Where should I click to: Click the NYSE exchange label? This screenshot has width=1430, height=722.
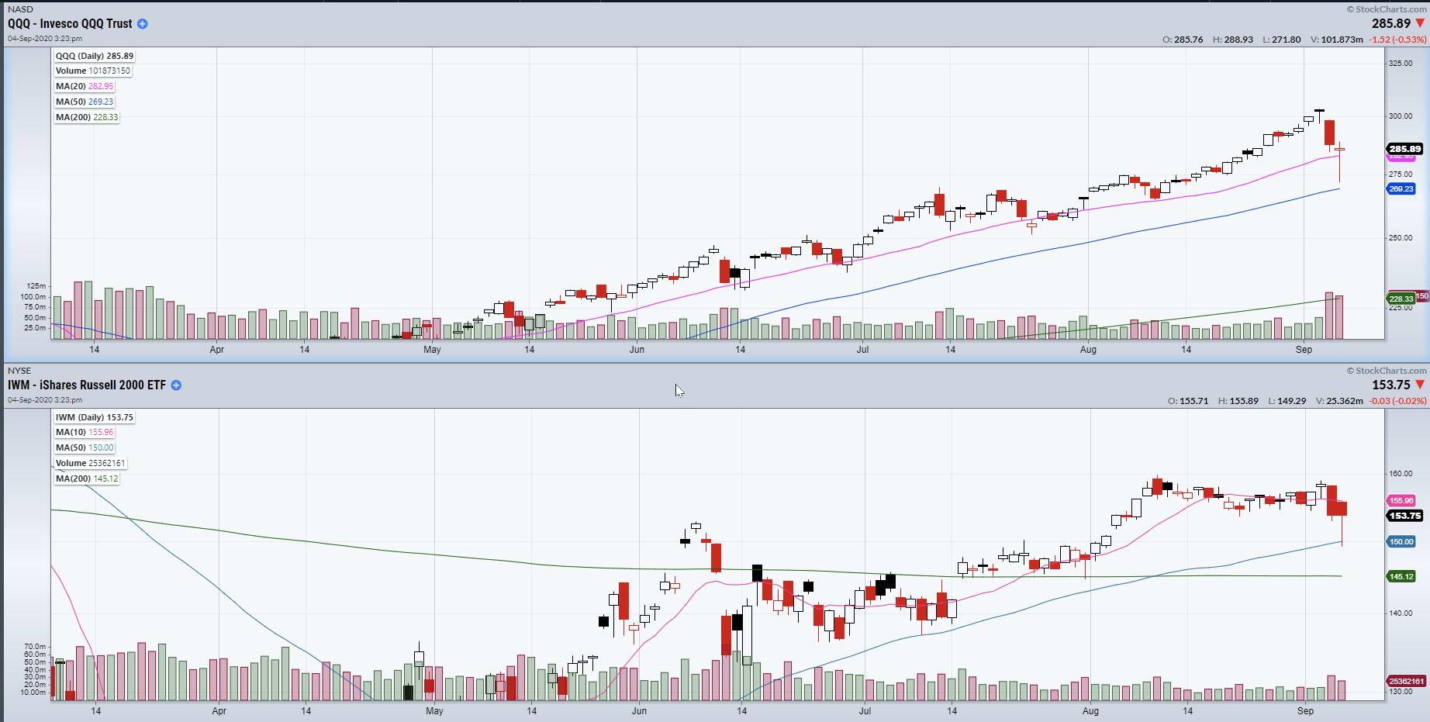[19, 371]
